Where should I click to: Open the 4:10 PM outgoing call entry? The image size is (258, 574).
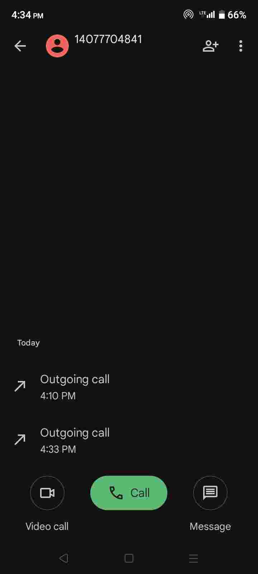point(129,387)
